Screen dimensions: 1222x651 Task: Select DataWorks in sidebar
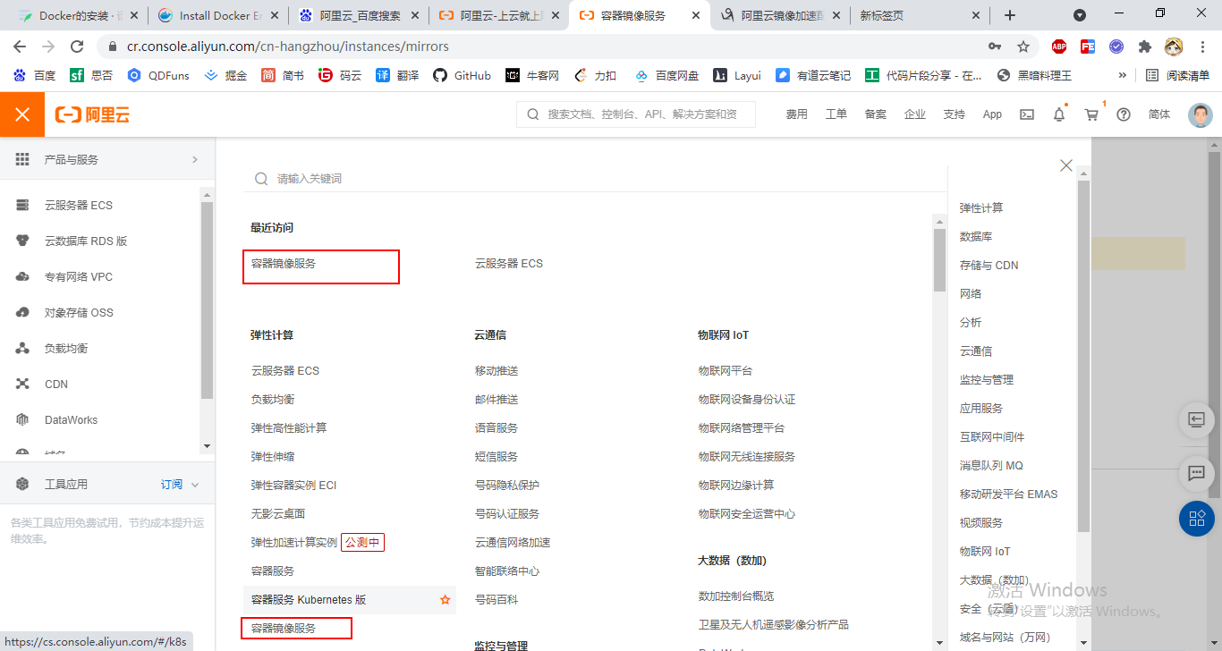tap(72, 420)
